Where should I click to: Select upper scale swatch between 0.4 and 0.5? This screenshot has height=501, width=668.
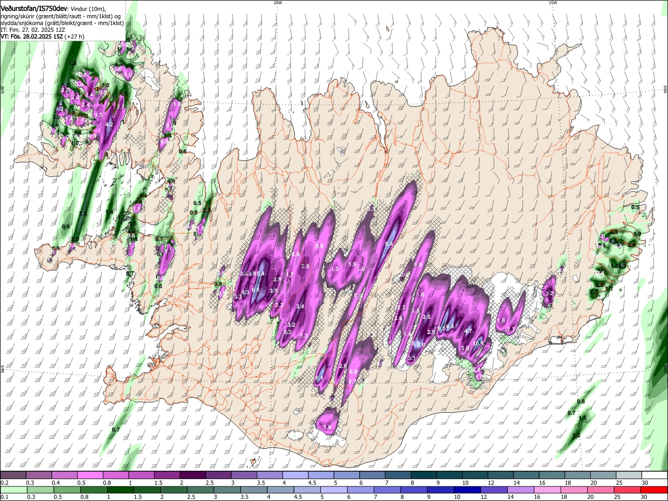[64, 475]
